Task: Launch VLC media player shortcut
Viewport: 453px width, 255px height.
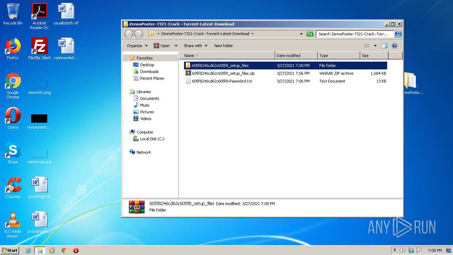Action: coord(13,225)
